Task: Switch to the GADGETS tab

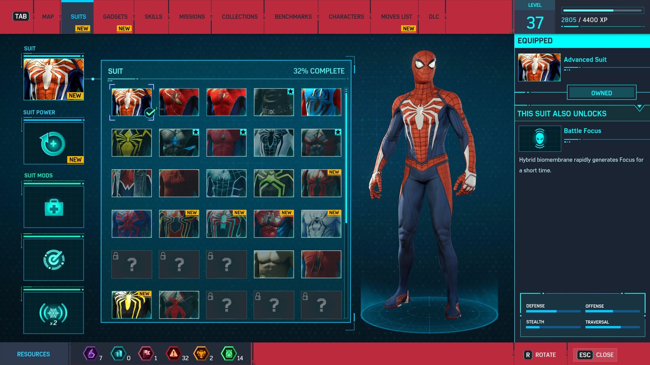Action: coord(115,16)
